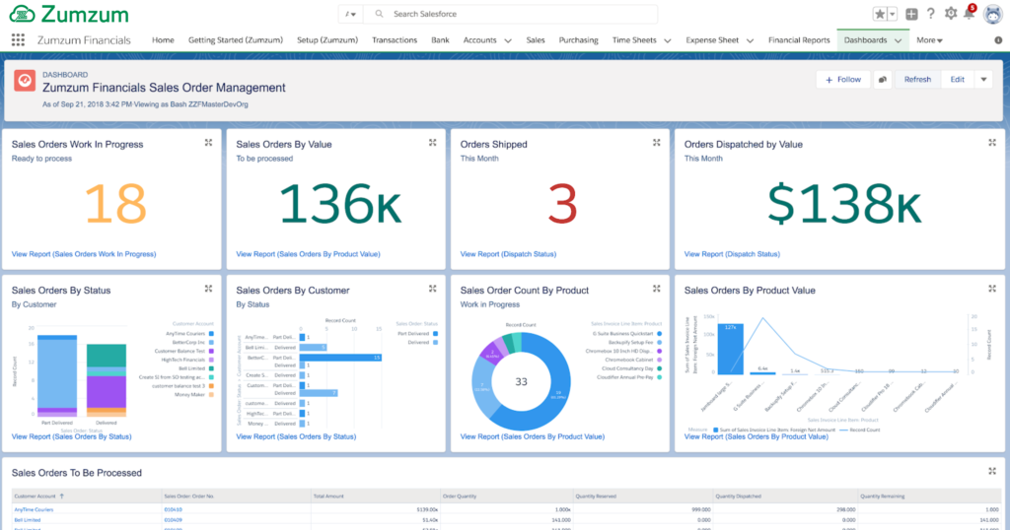Open the Setup gear icon
The image size is (1010, 530).
951,14
